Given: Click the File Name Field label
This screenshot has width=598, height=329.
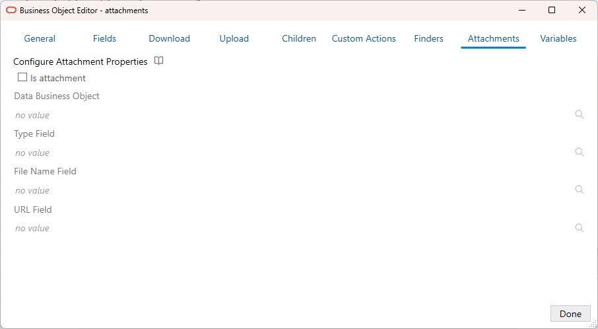Looking at the screenshot, I should [45, 172].
